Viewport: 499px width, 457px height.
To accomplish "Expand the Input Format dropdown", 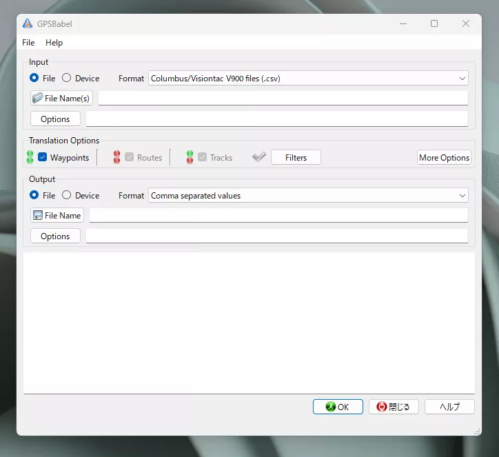I will 308,79.
